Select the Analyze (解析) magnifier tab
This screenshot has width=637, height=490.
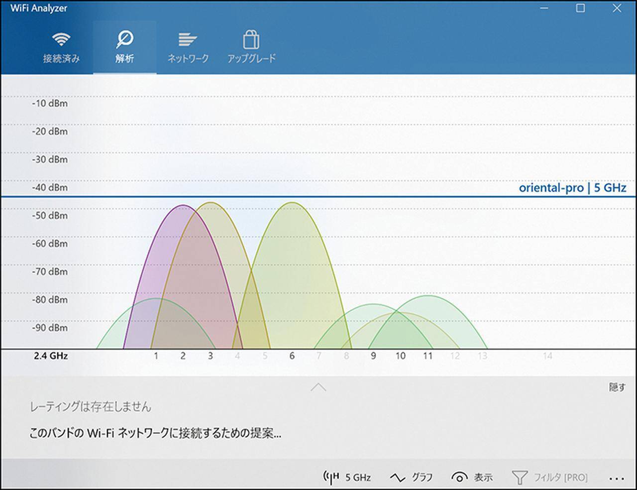(x=124, y=48)
